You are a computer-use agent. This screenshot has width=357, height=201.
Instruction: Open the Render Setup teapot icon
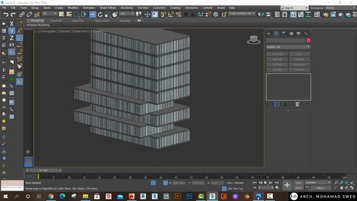326,15
